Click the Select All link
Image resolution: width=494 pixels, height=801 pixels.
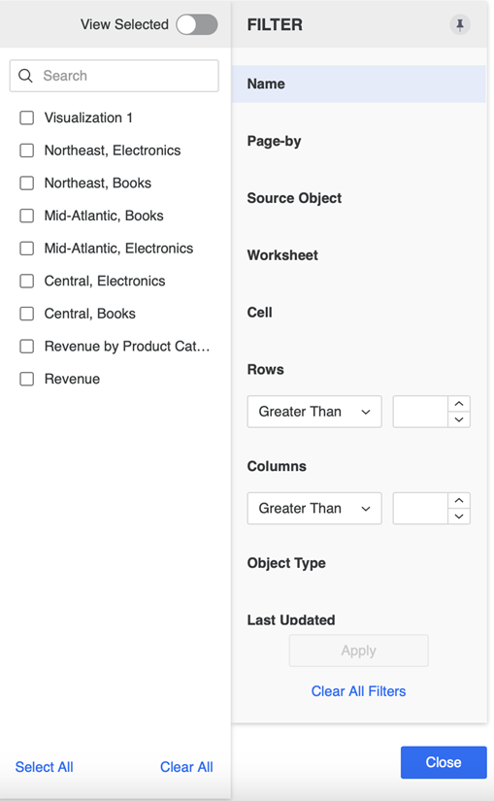pos(44,767)
